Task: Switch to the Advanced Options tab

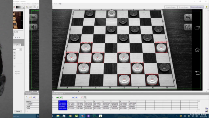Action: 17,45
